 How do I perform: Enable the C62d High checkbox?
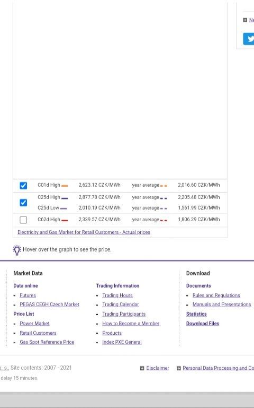[23, 220]
